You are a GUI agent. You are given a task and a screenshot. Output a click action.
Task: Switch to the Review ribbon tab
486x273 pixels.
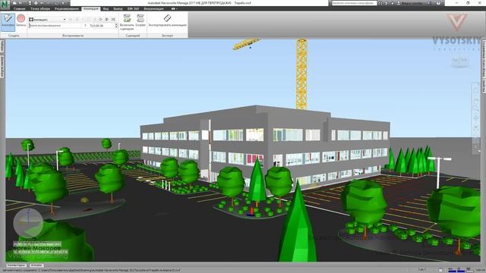coord(67,8)
